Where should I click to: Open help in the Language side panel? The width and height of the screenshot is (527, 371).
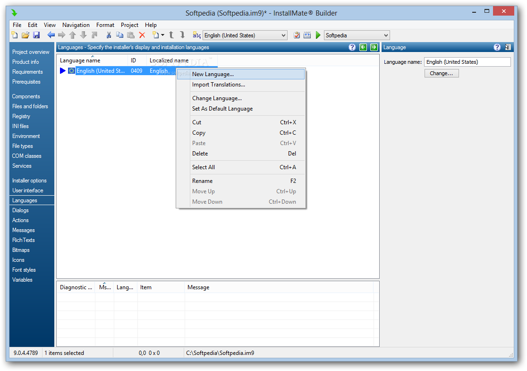[497, 47]
